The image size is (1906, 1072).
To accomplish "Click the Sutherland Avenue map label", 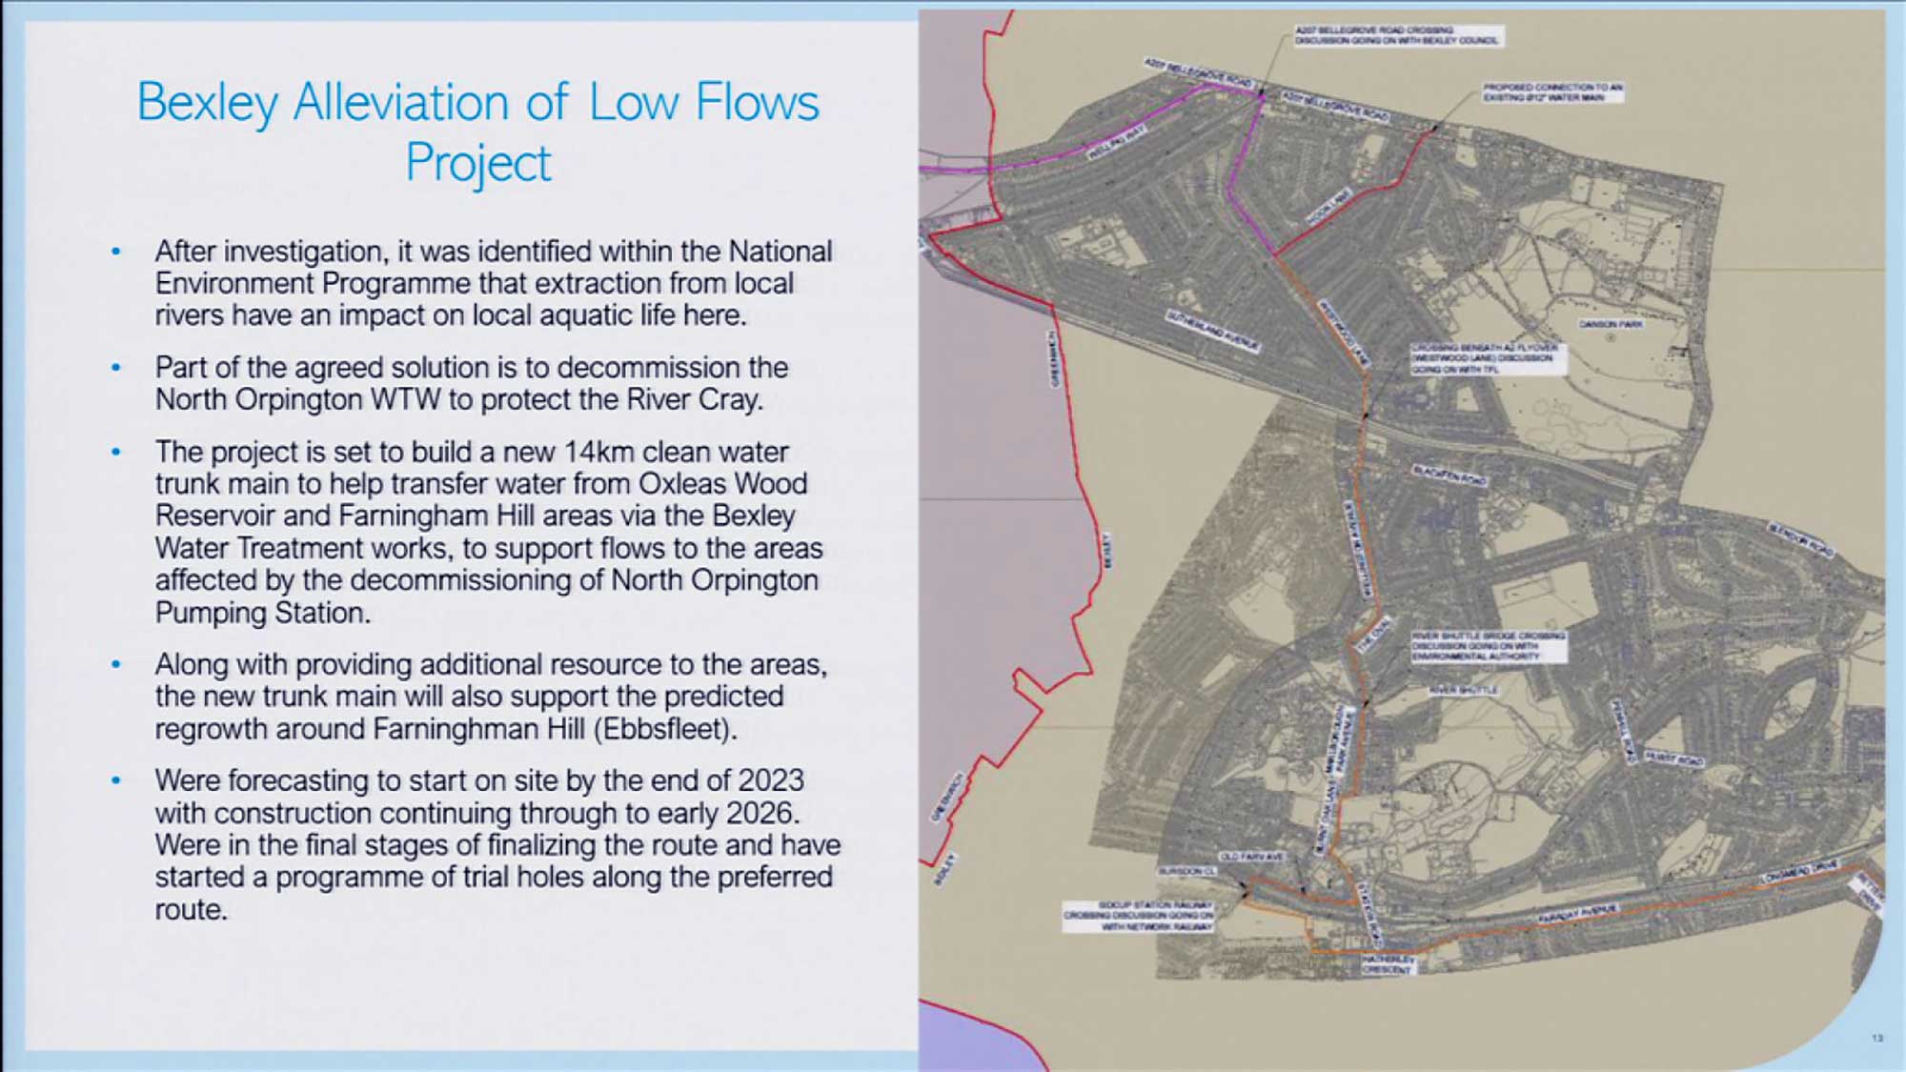I will tap(1212, 331).
